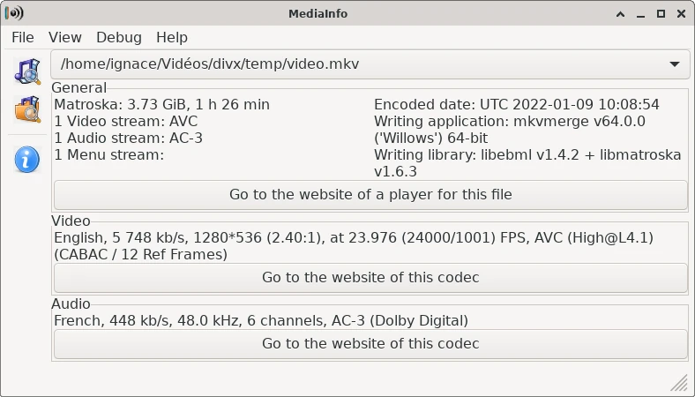The image size is (695, 397).
Task: Click the video stream details text line
Action: [x=354, y=246]
